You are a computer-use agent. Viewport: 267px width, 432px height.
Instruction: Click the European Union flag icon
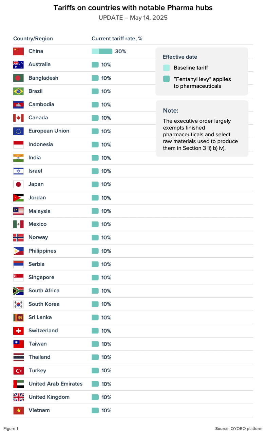pos(18,131)
